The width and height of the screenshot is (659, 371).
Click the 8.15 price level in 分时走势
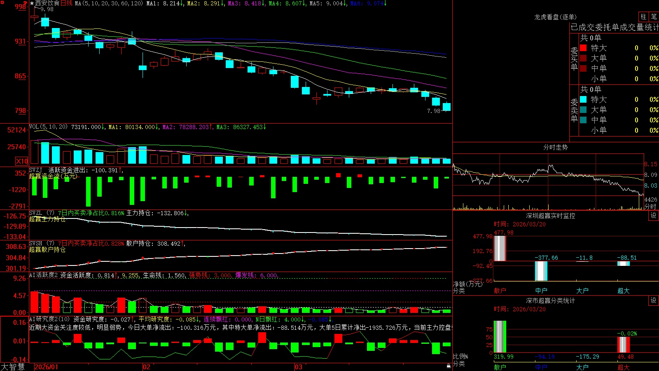651,164
